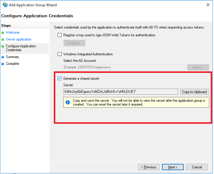This screenshot has width=214, height=174.
Task: Open the Welcome step link
Action: pyautogui.click(x=12, y=32)
